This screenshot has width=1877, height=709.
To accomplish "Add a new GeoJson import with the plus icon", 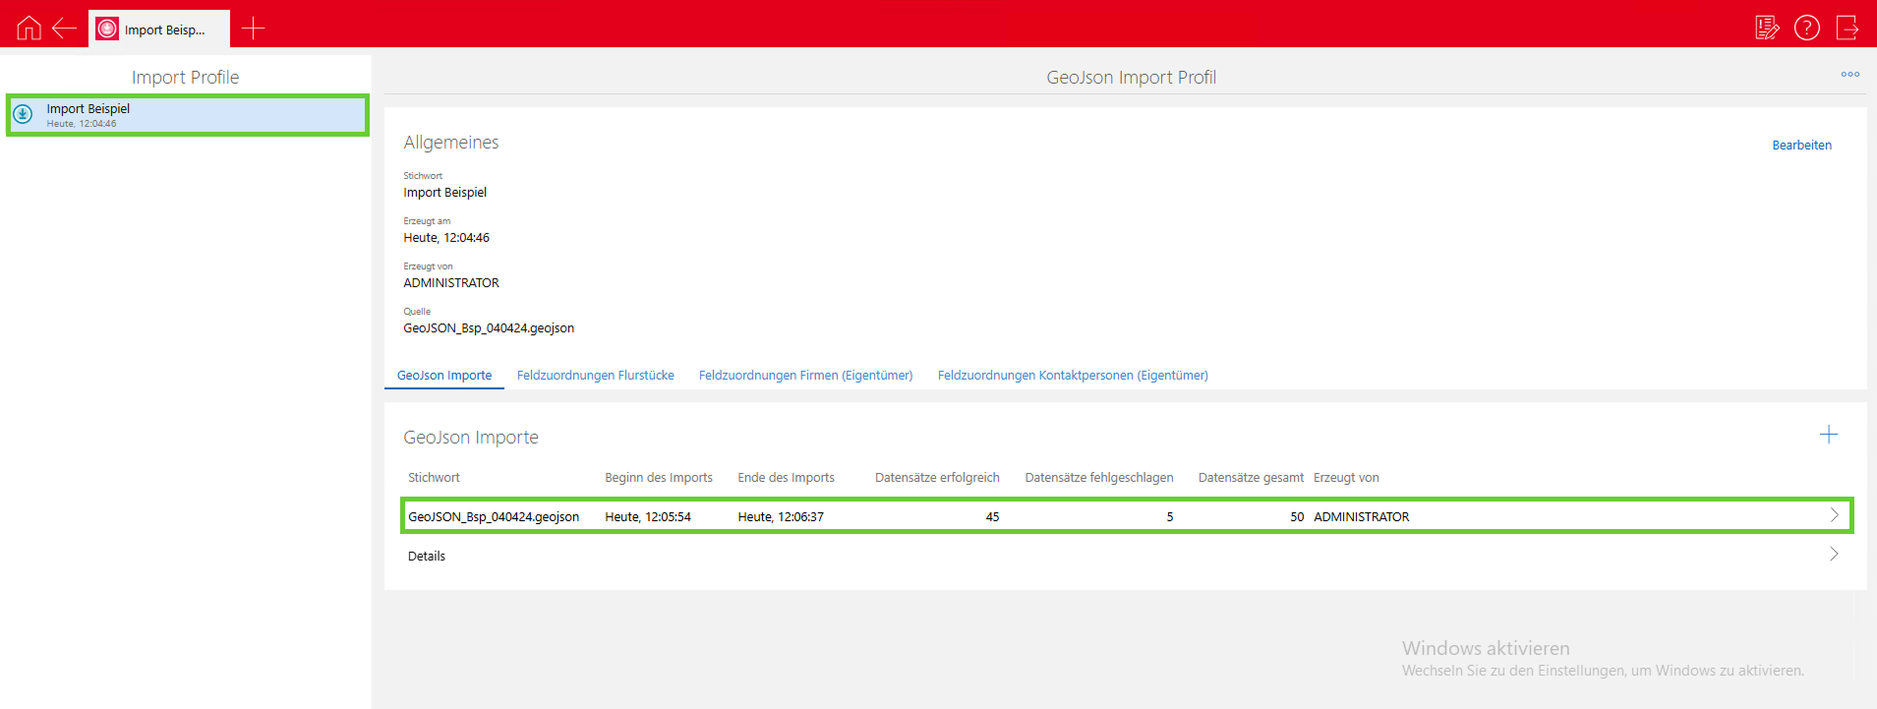I will [1829, 435].
